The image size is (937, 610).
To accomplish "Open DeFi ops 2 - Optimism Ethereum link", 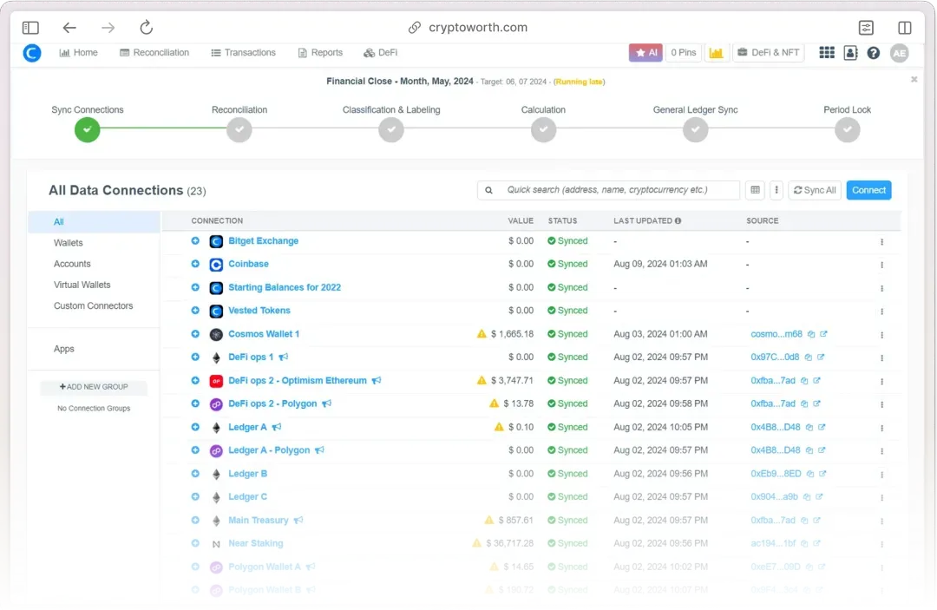I will click(297, 381).
